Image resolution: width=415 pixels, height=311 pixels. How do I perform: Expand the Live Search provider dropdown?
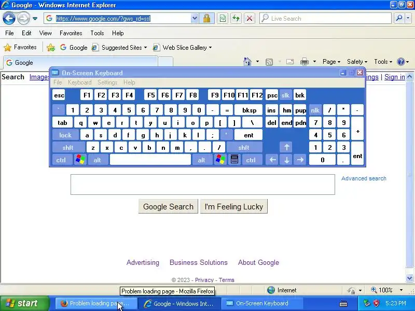pyautogui.click(x=408, y=18)
